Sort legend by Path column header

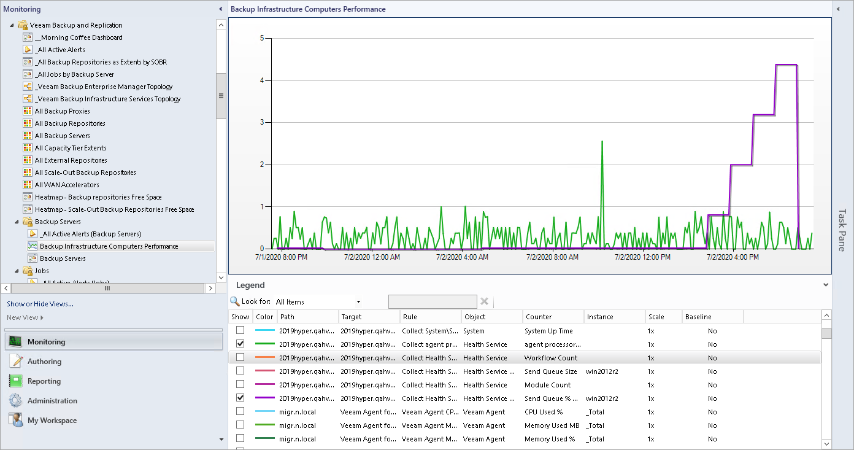tap(308, 317)
